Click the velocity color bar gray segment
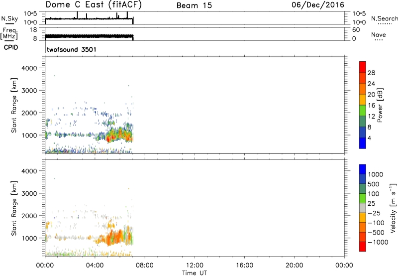The image size is (398, 276). click(363, 208)
